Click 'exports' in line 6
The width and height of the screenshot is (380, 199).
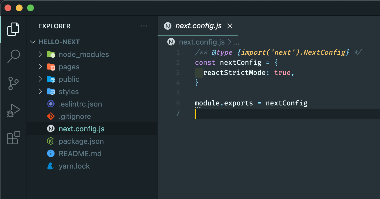pyautogui.click(x=239, y=103)
